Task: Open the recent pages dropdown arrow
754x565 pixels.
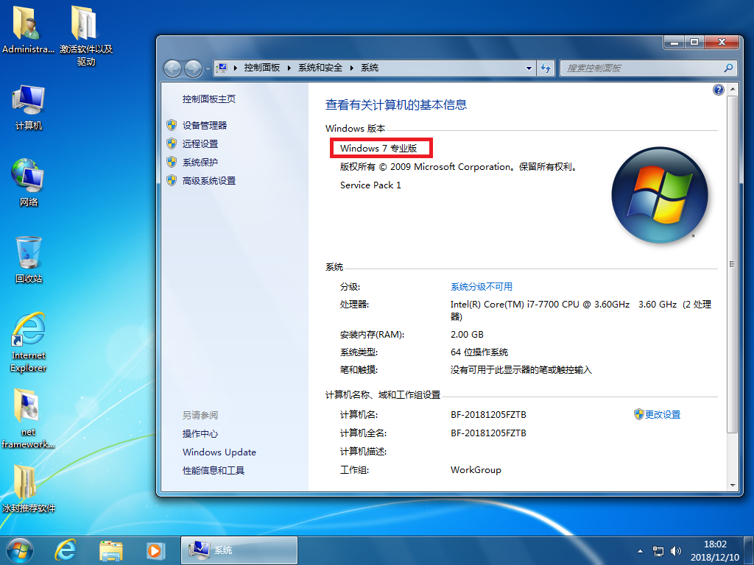Action: (x=208, y=68)
